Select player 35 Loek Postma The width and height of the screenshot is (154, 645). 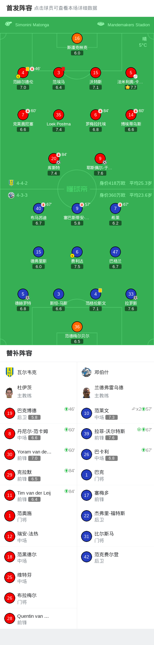(x=59, y=115)
